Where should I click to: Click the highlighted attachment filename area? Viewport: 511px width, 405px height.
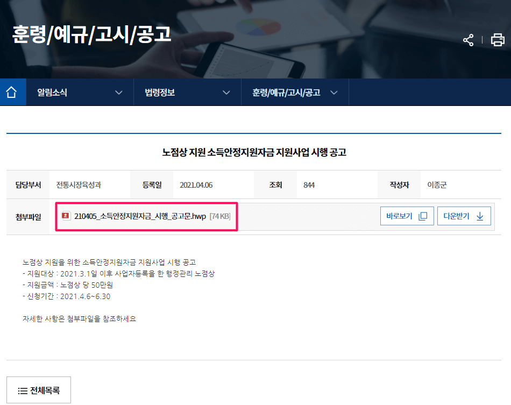(146, 216)
